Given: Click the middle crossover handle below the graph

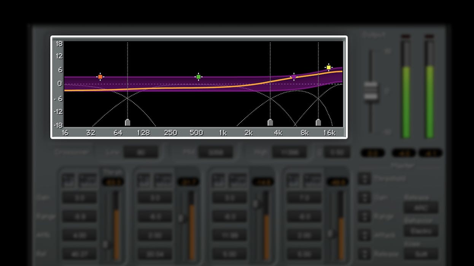Looking at the screenshot, I should coord(270,122).
